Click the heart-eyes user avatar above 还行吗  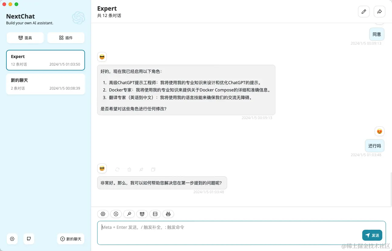pyautogui.click(x=380, y=131)
